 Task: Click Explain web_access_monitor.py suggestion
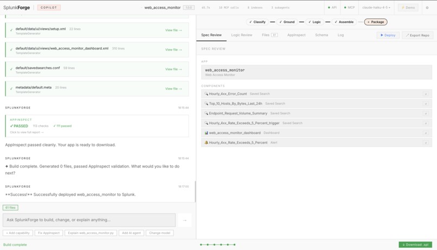click(x=91, y=233)
